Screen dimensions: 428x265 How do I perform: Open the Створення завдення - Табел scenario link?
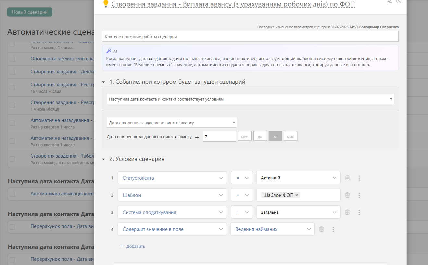point(62,156)
